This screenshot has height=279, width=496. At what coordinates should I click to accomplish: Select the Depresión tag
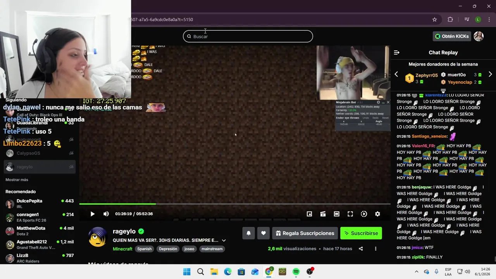tap(168, 249)
